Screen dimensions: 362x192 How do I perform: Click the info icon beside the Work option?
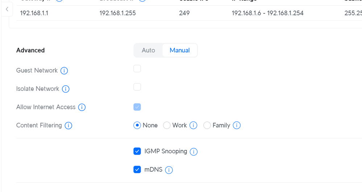coord(194,125)
